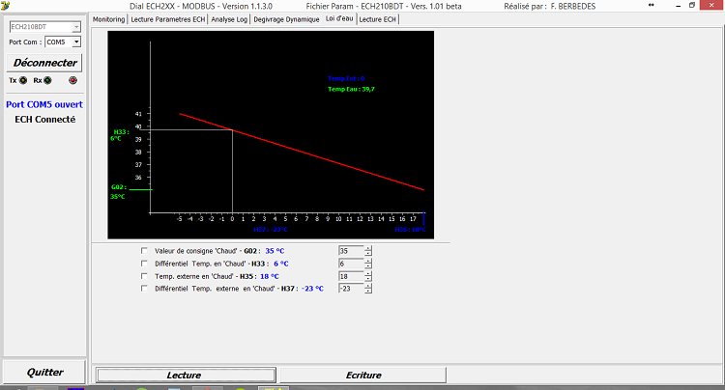Click the Quitter button

click(x=44, y=372)
